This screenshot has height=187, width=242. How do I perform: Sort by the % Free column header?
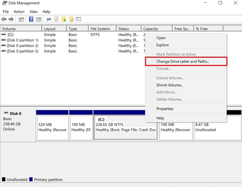[x=208, y=28]
